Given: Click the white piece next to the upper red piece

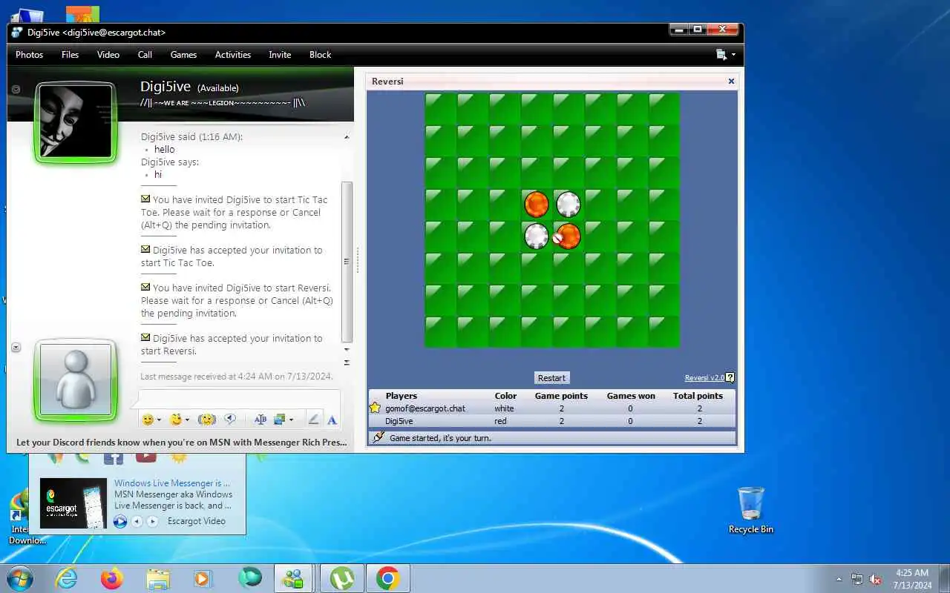Looking at the screenshot, I should point(569,204).
